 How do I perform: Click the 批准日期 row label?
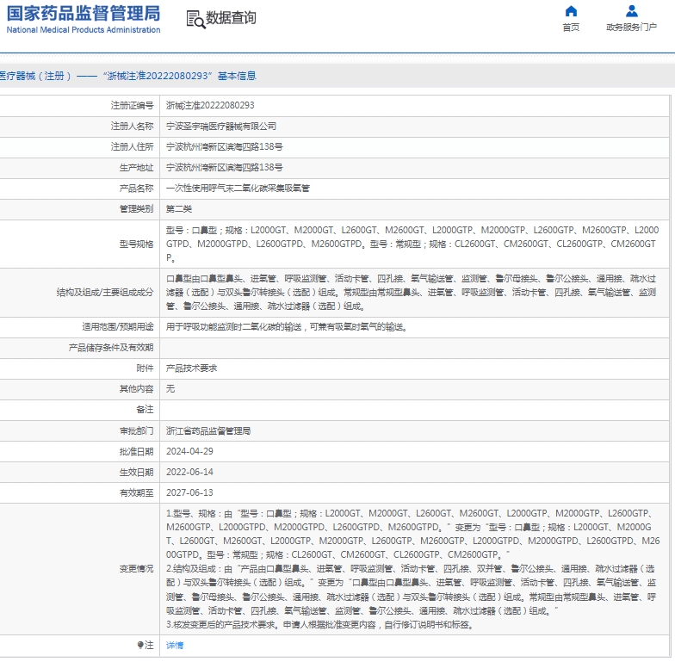pos(136,451)
